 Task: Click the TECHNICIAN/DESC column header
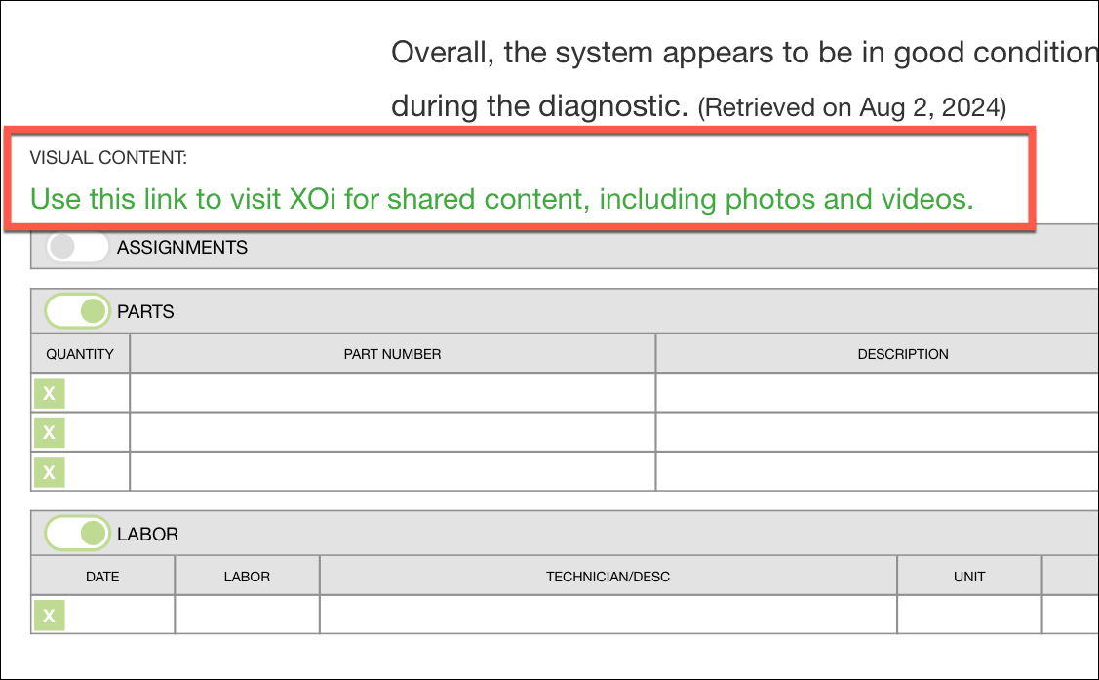pos(608,577)
